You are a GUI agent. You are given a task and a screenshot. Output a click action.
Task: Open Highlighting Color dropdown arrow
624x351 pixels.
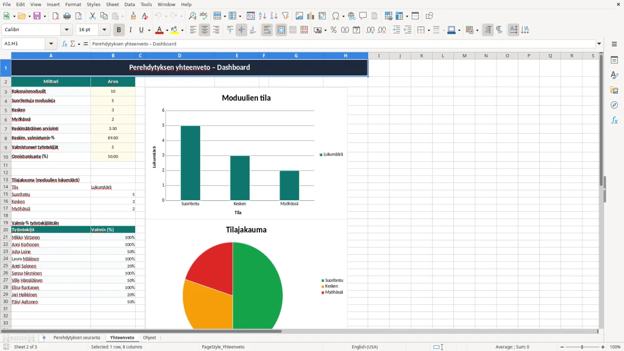coord(182,30)
